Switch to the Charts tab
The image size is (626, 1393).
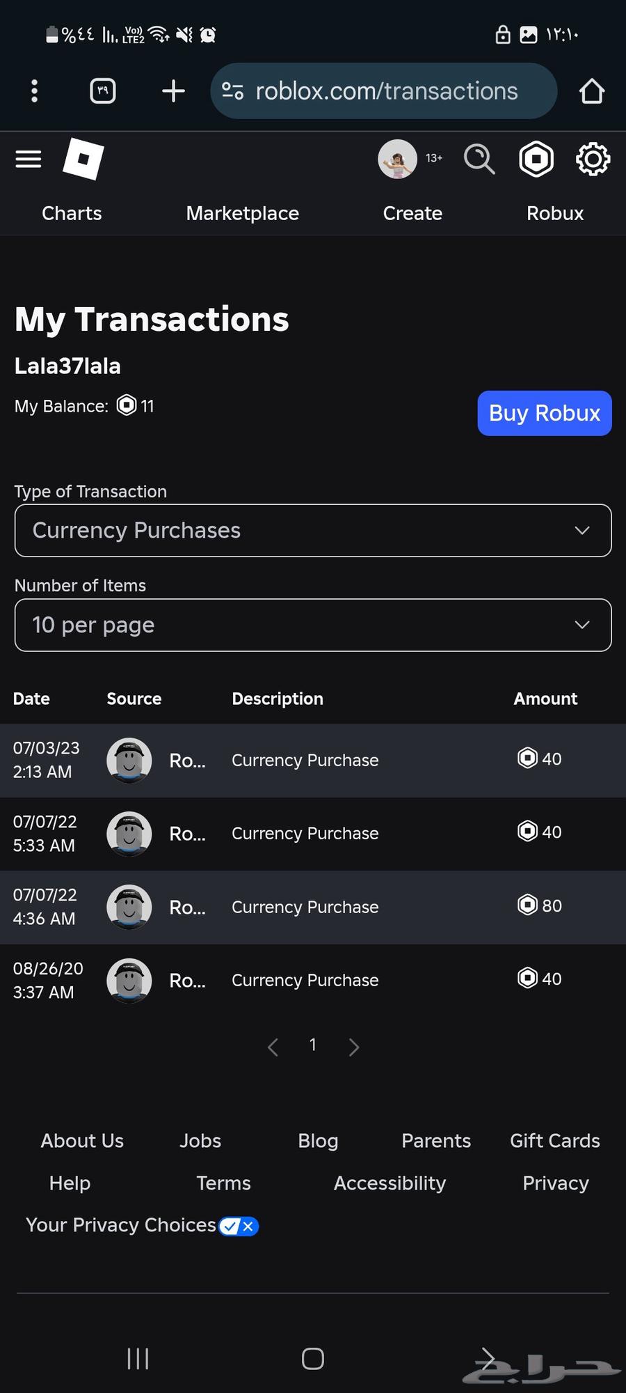(x=72, y=213)
